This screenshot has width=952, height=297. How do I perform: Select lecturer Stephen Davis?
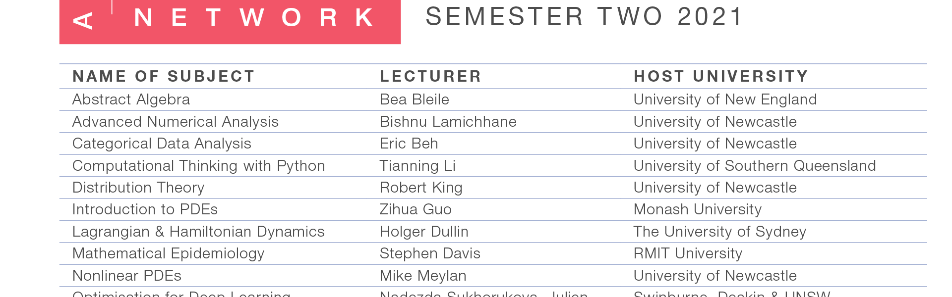tap(430, 253)
